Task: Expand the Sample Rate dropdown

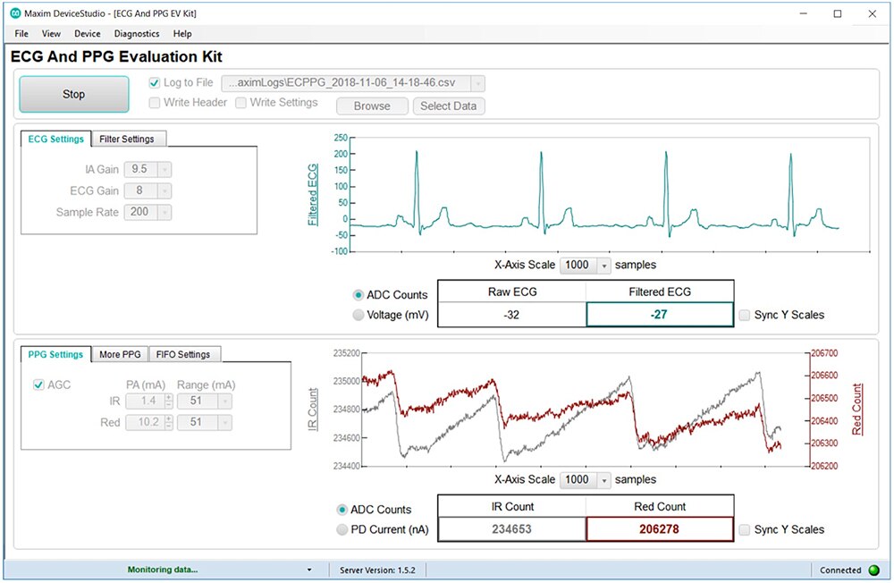Action: (x=164, y=212)
